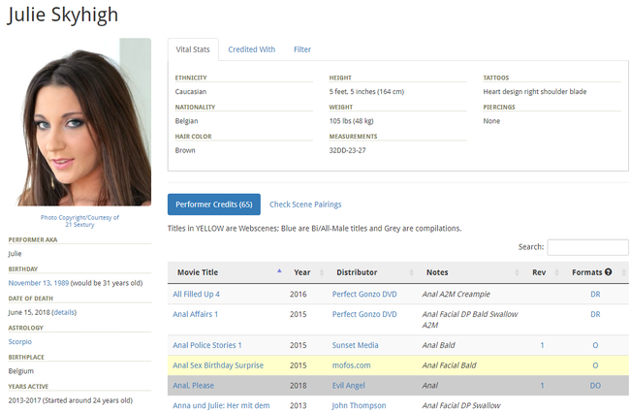Sort table by Movie Title arrow
This screenshot has height=411, width=630.
[x=279, y=271]
